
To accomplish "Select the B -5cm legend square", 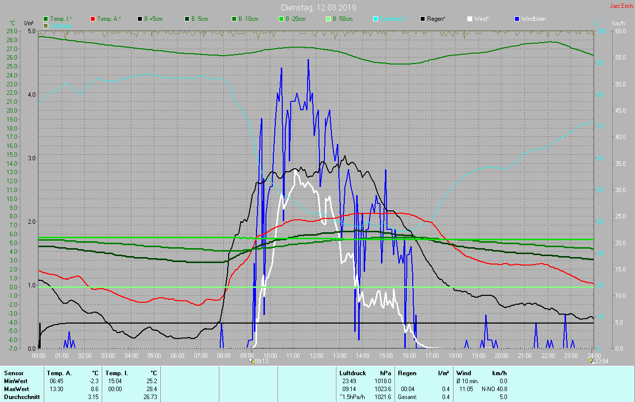I will (188, 19).
